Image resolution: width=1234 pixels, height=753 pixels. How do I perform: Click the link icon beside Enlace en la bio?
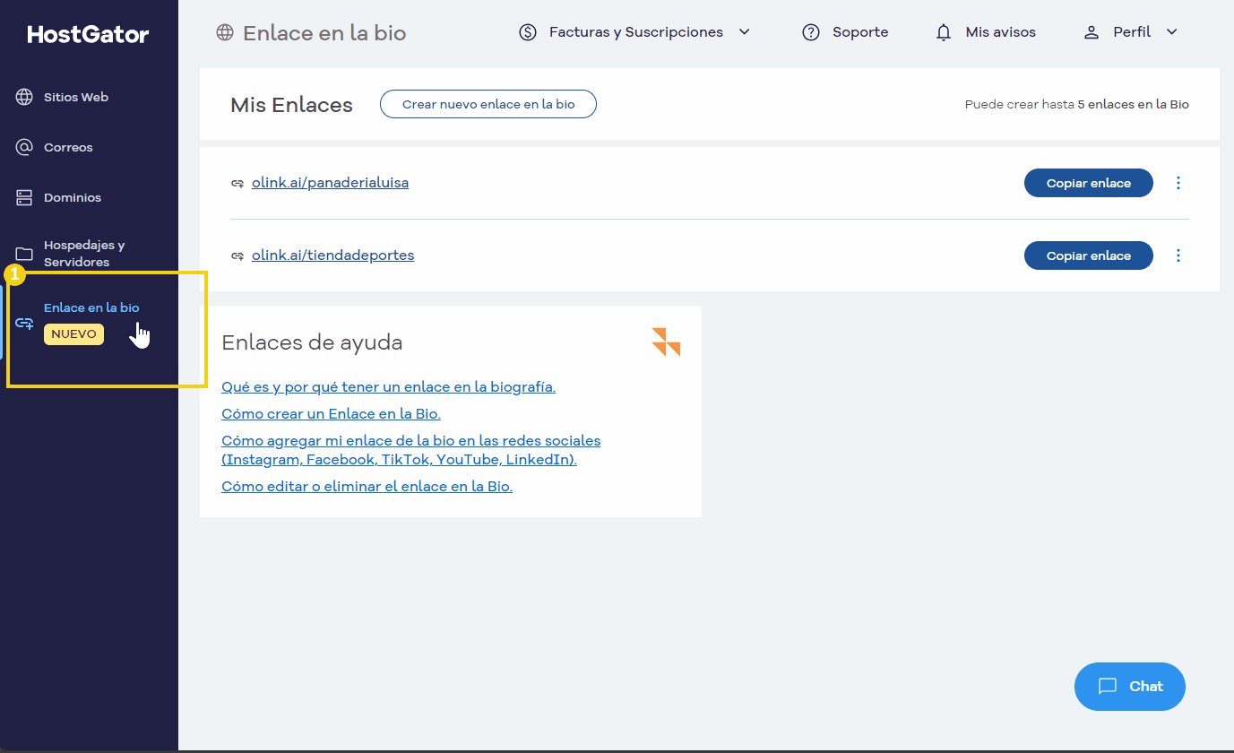24,323
